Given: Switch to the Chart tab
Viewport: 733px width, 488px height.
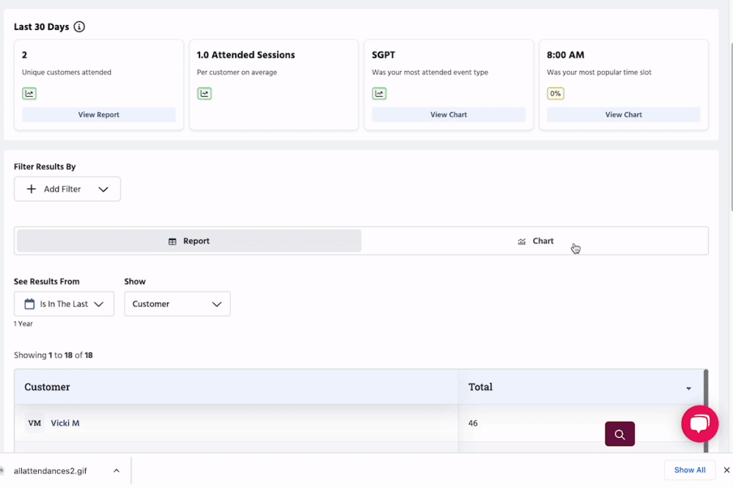Looking at the screenshot, I should [535, 241].
